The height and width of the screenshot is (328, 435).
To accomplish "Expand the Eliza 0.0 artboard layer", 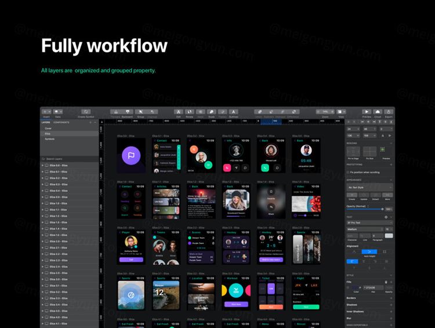I will 42,165.
